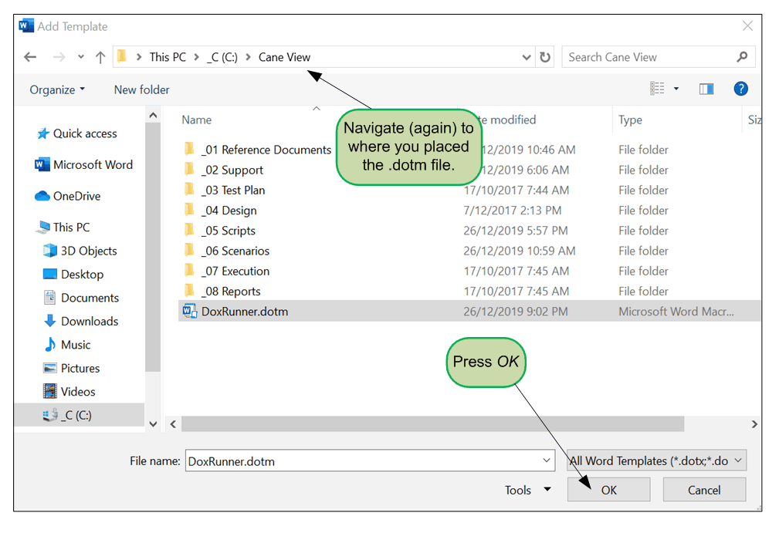
Task: Expand the File name dropdown arrow
Action: [x=547, y=460]
